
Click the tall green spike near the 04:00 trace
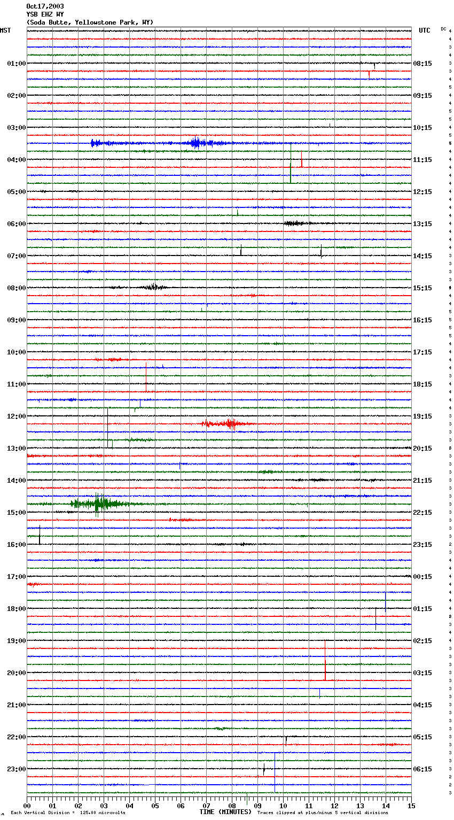click(291, 163)
